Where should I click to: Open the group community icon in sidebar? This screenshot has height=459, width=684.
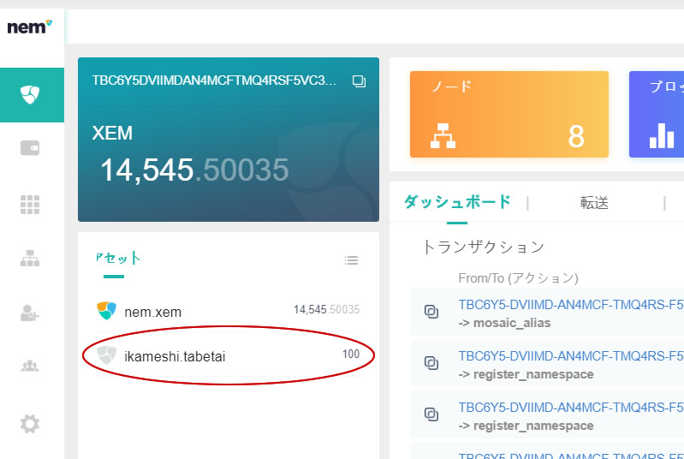click(x=31, y=367)
